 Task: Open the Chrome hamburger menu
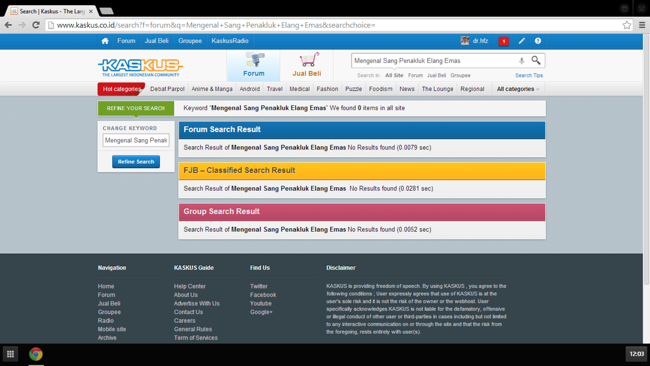click(642, 25)
